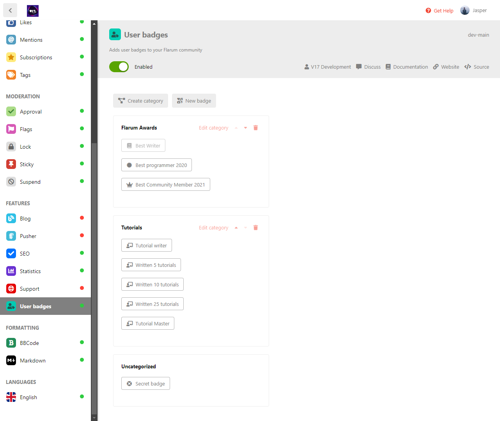Click the Likes thumbs-up icon
This screenshot has width=500, height=421.
[11, 23]
